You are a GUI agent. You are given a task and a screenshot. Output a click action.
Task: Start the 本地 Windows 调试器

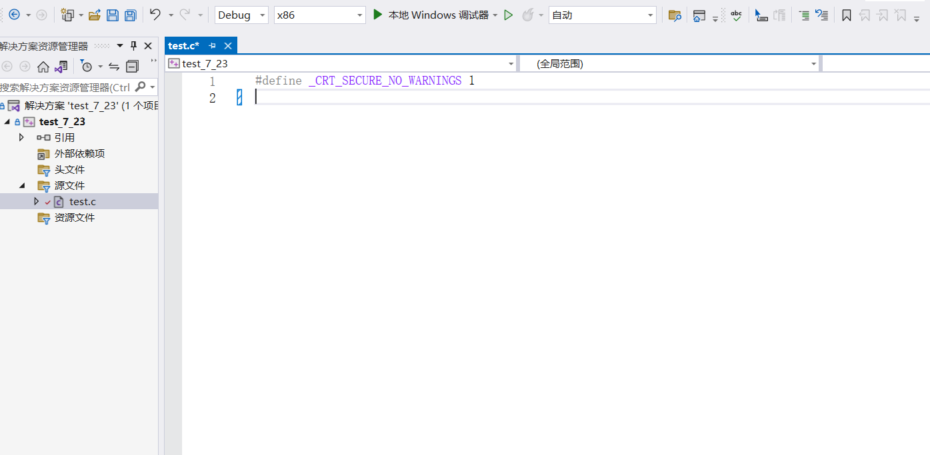pos(435,14)
